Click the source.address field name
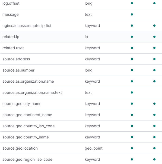The image size is (162, 164). tap(16, 59)
